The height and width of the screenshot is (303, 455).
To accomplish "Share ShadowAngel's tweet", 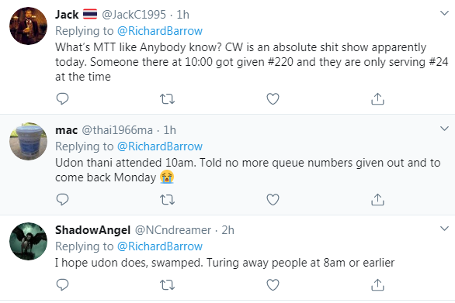I will point(377,285).
